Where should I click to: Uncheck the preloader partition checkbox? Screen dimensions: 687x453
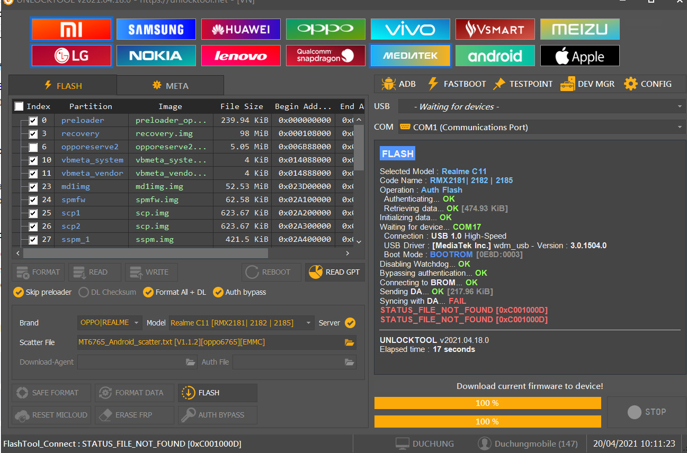point(33,120)
